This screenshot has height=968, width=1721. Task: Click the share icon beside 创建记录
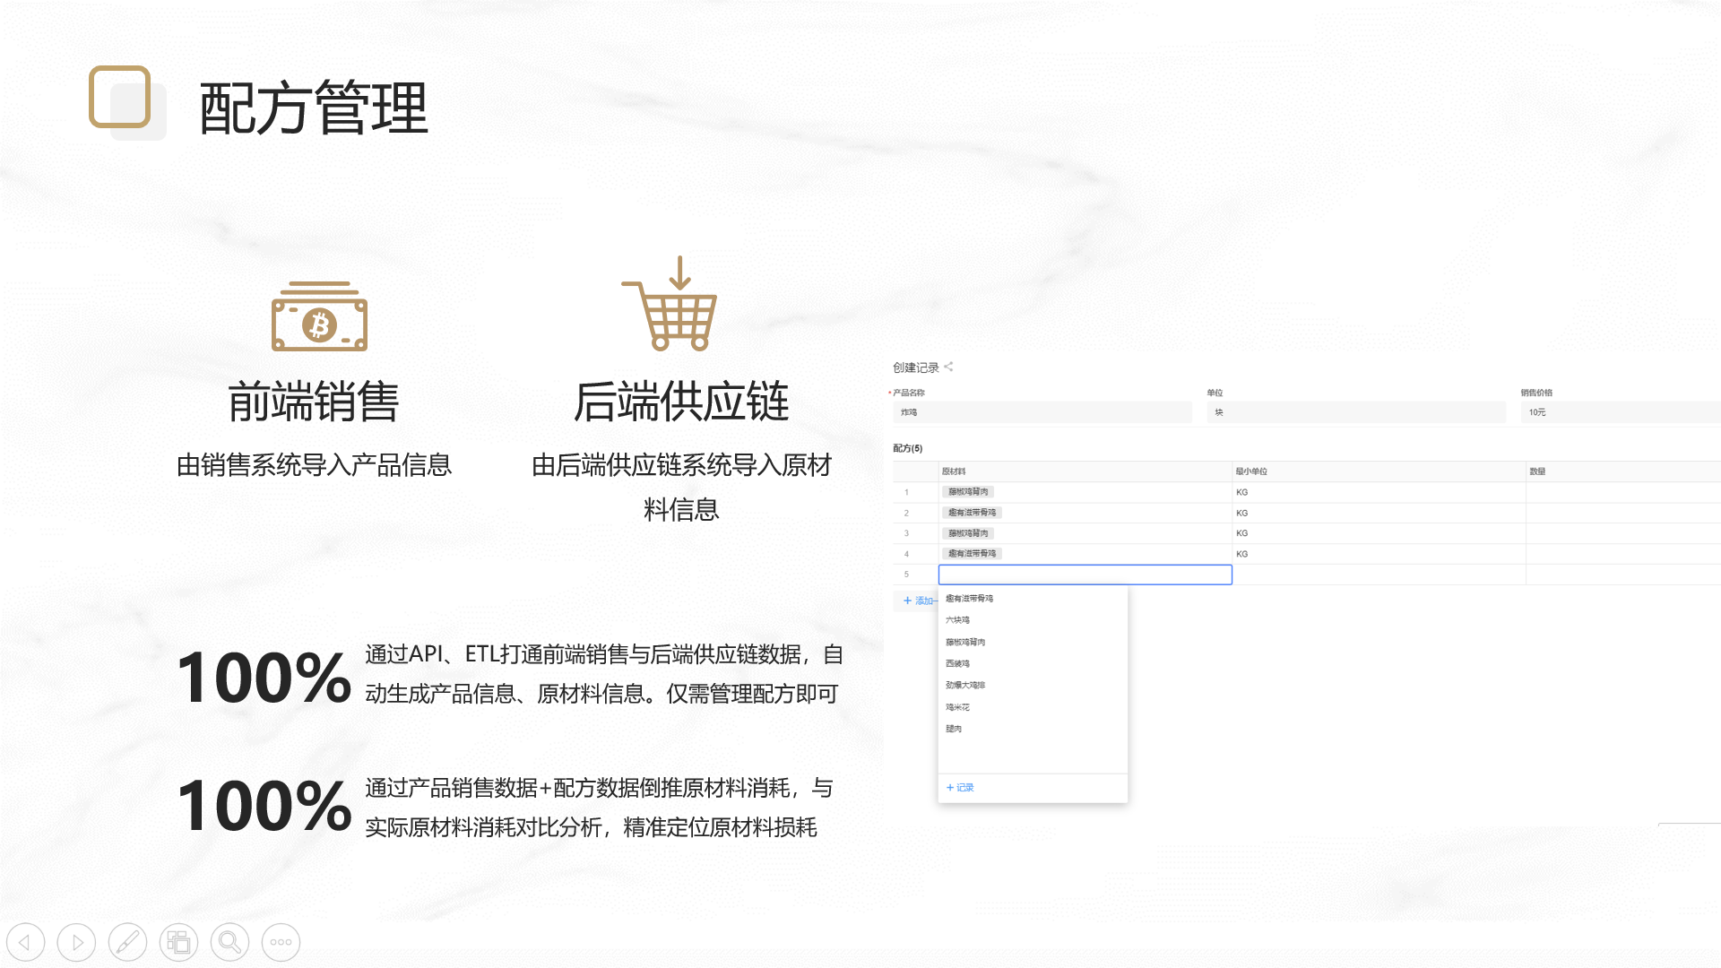[x=948, y=367]
